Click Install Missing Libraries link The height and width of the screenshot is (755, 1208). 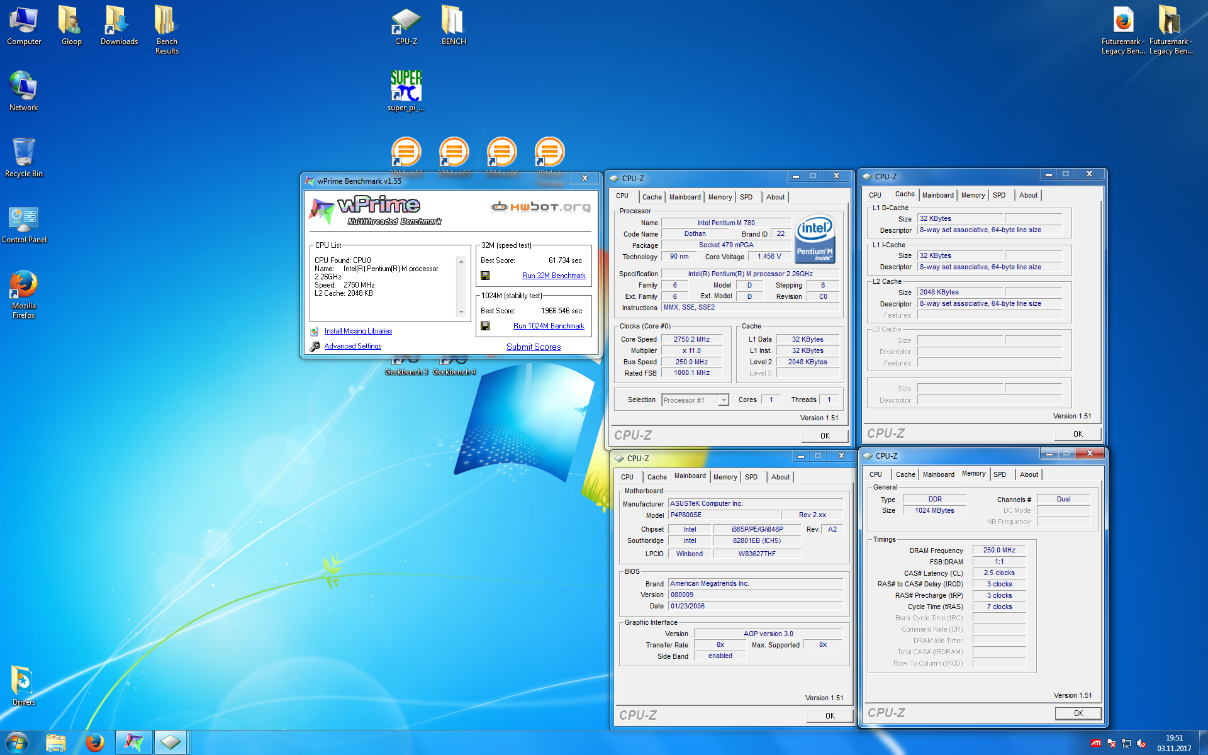tap(358, 331)
